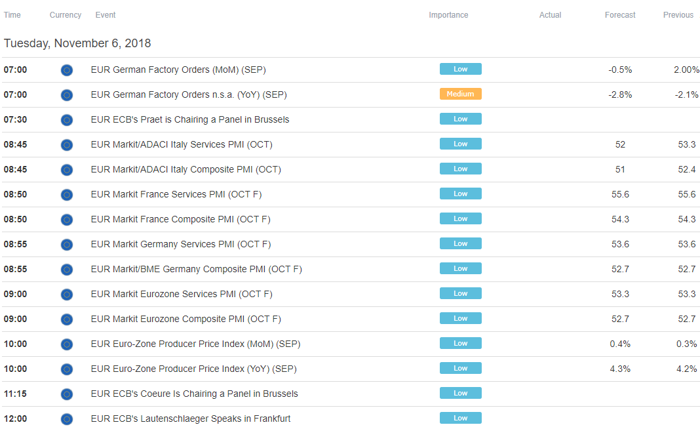Click Low badge for German Factory Orders MoM

460,69
